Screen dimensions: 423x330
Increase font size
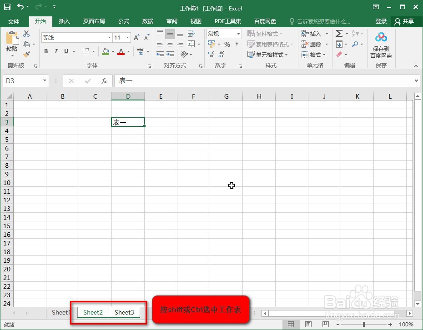137,37
